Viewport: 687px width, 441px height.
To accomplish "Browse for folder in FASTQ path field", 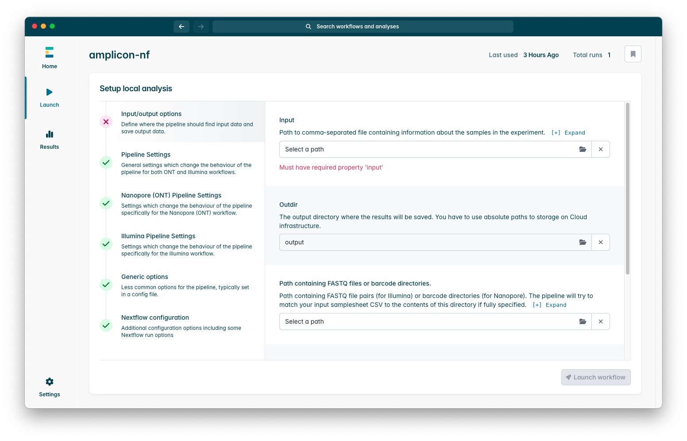I will (583, 321).
